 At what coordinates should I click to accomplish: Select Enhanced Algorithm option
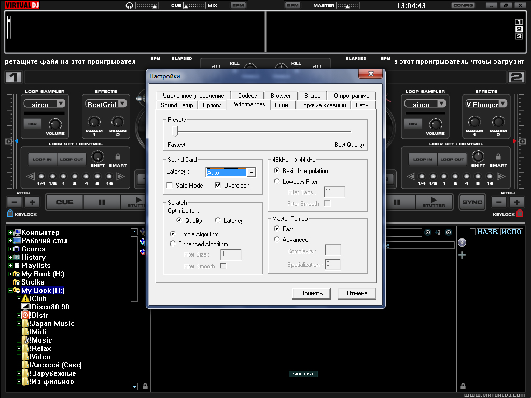(172, 244)
